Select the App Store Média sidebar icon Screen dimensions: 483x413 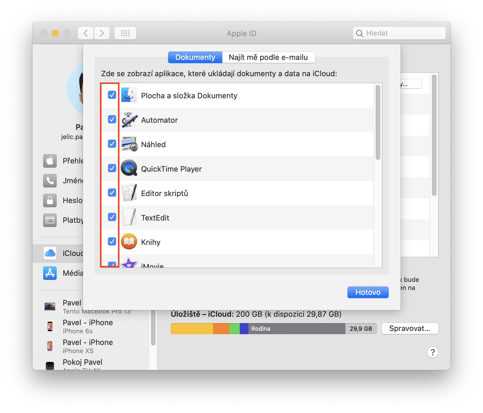50,273
